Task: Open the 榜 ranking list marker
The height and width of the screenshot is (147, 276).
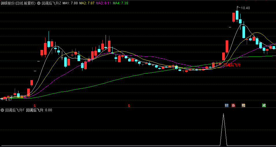Action: click(x=243, y=105)
